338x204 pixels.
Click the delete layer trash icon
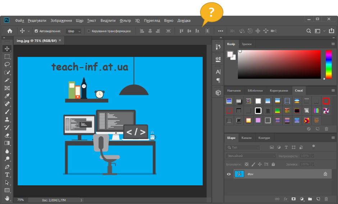coord(326,199)
